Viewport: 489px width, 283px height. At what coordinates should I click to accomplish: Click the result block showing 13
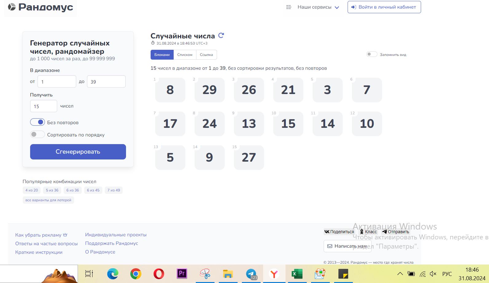pyautogui.click(x=249, y=124)
